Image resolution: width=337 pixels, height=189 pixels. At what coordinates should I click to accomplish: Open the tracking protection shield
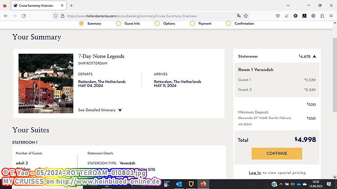coord(56,16)
